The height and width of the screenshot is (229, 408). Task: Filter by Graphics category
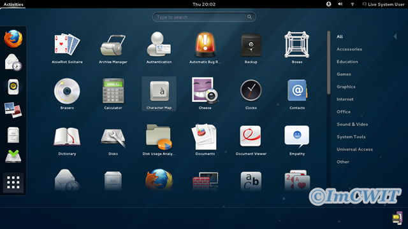(x=346, y=87)
